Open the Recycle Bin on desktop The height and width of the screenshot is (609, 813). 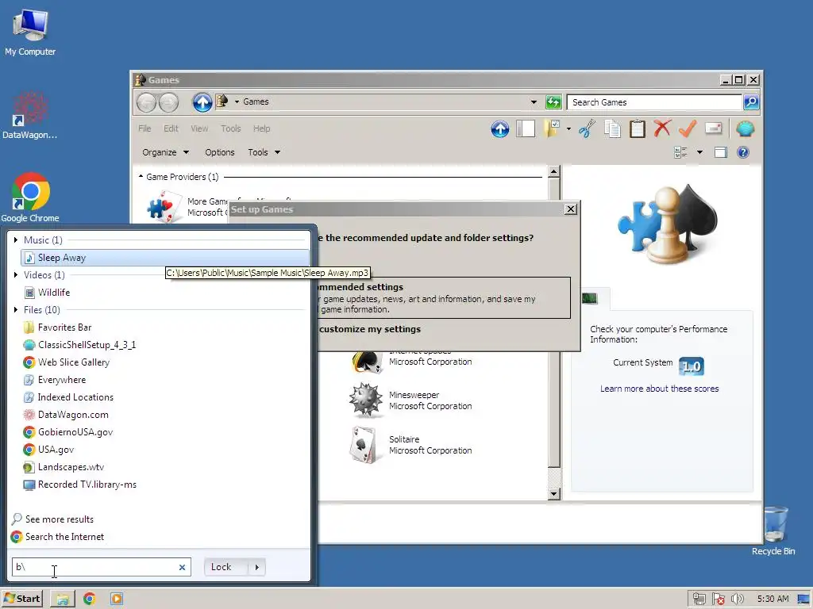(773, 530)
